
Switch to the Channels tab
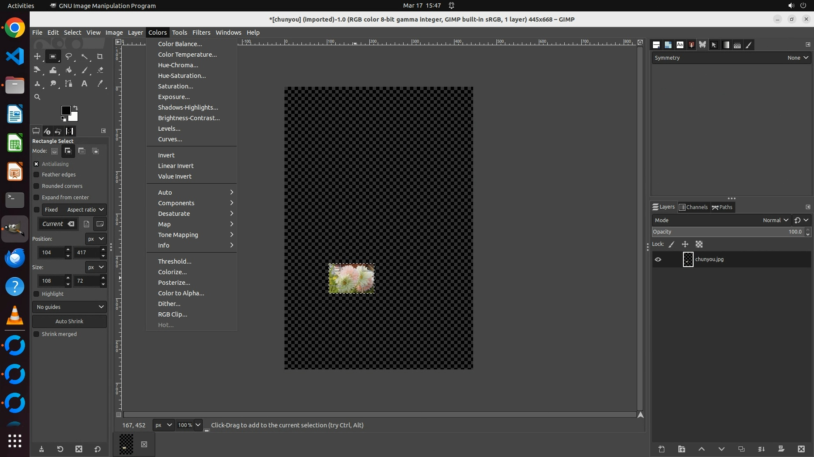[x=694, y=207]
